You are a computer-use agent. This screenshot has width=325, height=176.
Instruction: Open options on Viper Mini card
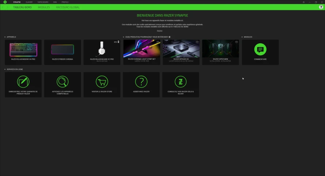[x=237, y=42]
